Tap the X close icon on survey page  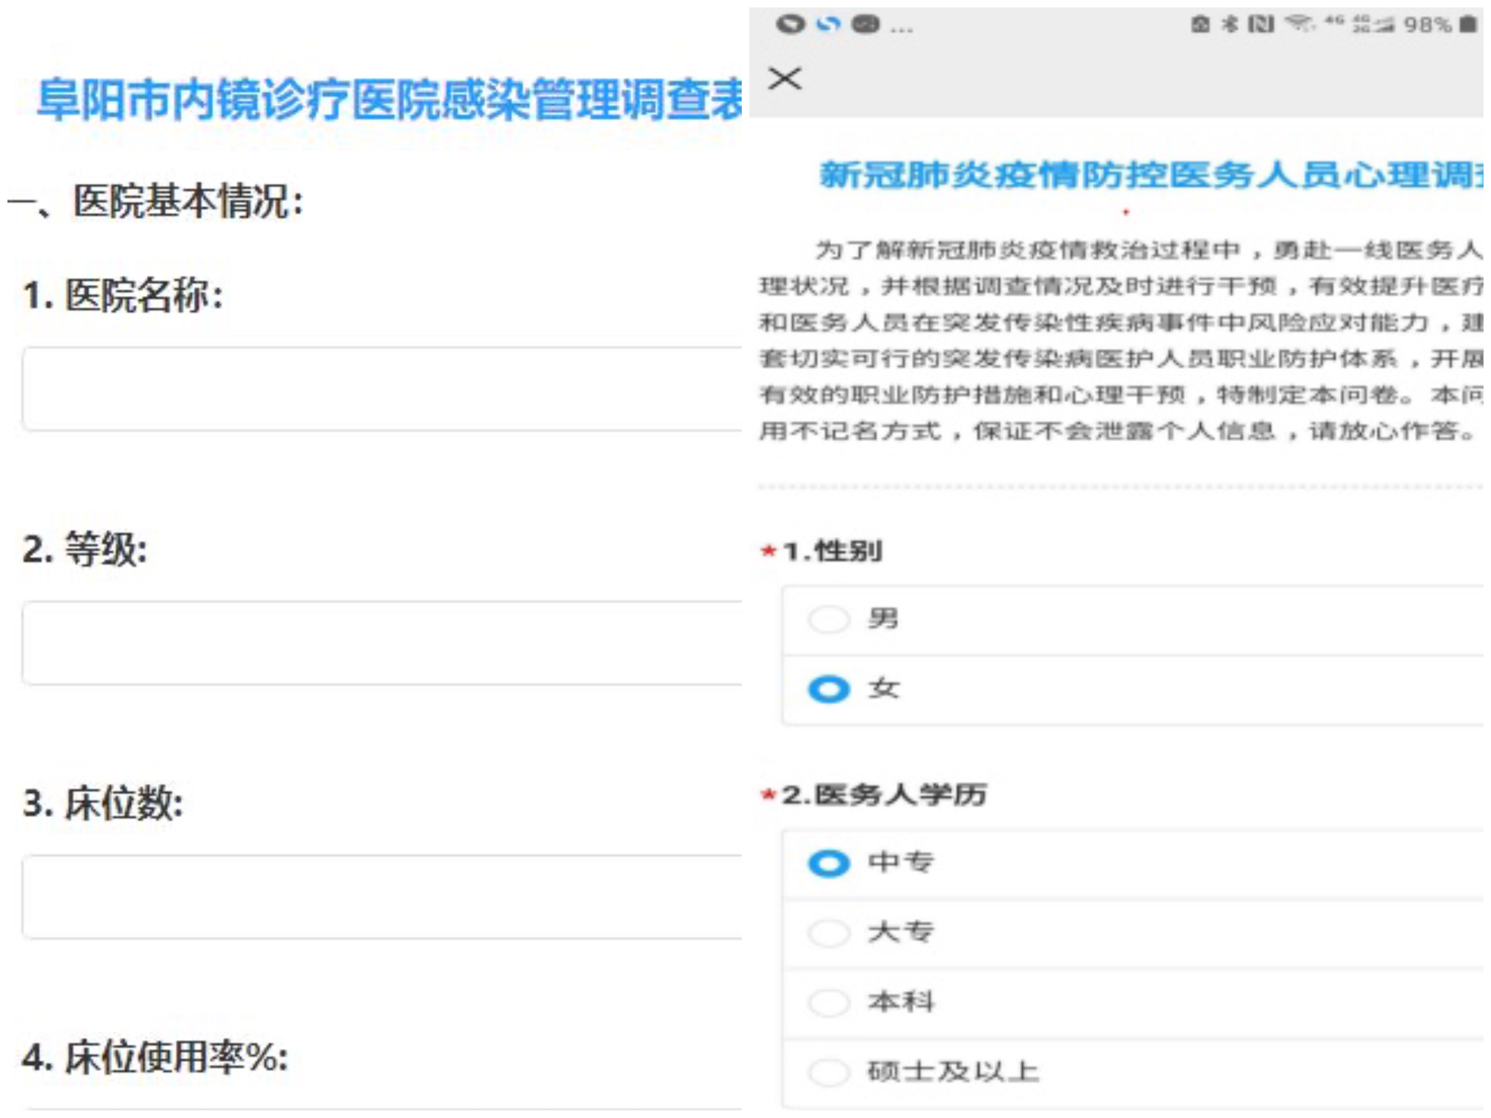pyautogui.click(x=785, y=78)
